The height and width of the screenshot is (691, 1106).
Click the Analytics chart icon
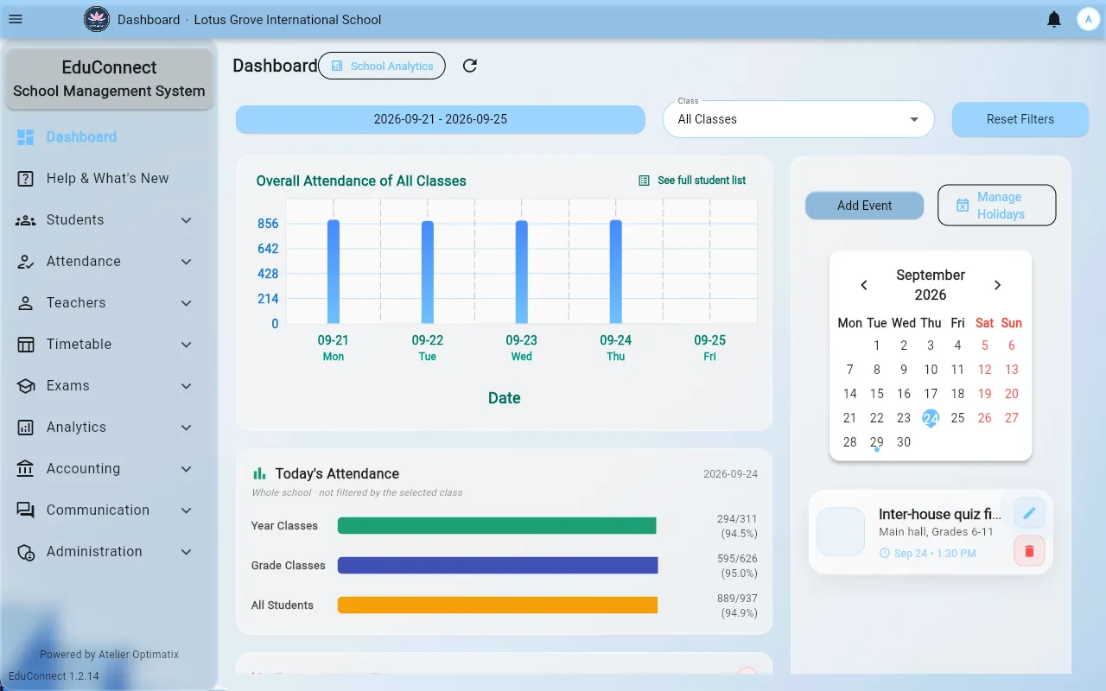26,428
